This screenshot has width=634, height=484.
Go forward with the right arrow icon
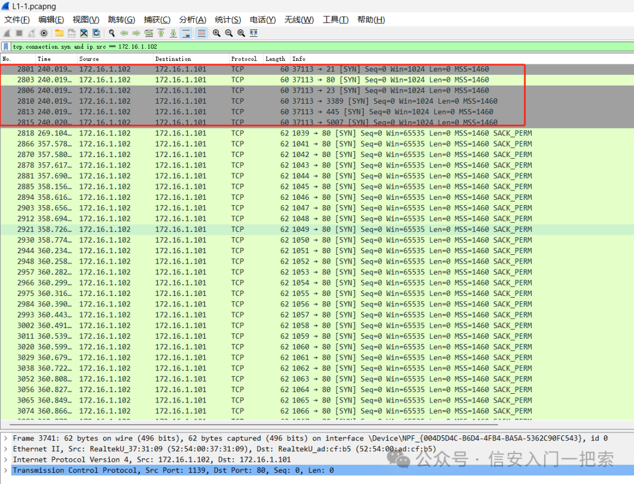(x=136, y=33)
